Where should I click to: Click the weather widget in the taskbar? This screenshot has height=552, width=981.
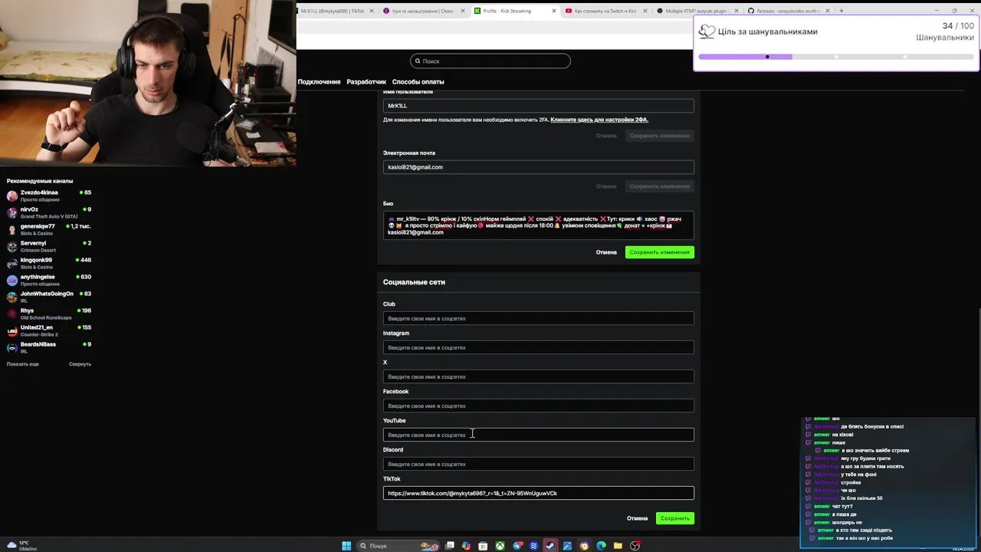[x=21, y=546]
